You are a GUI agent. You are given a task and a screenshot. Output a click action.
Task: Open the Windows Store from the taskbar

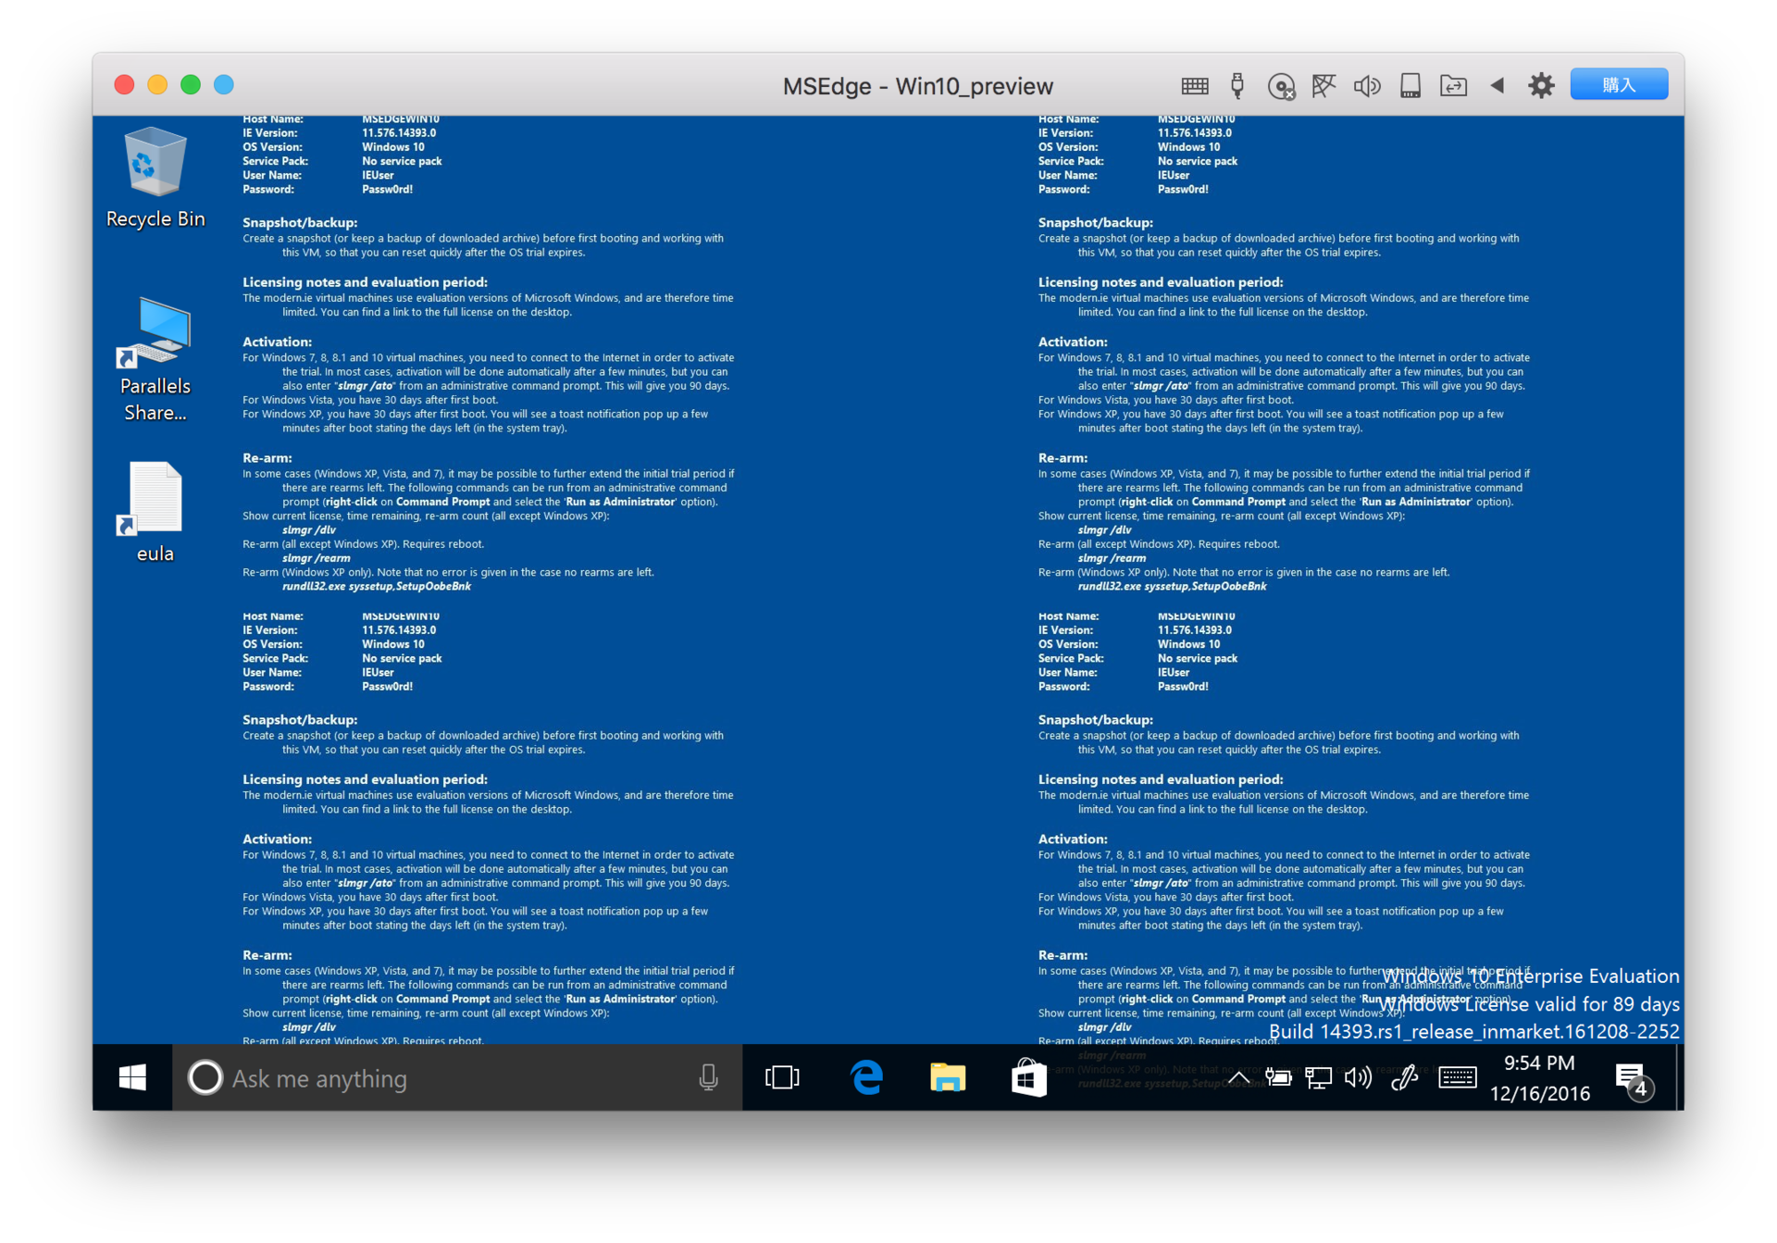(x=1028, y=1077)
